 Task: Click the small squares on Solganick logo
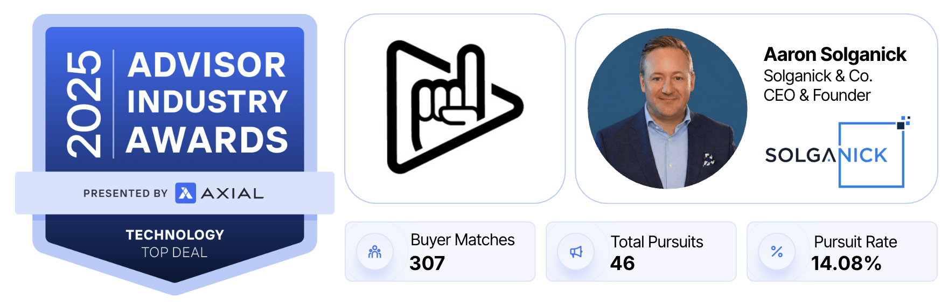pyautogui.click(x=903, y=123)
